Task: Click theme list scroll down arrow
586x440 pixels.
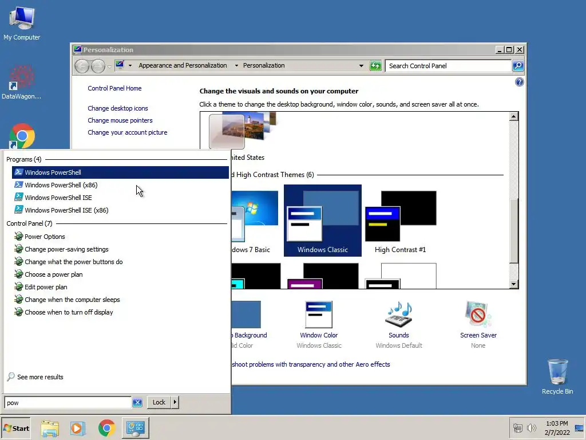Action: coord(514,284)
